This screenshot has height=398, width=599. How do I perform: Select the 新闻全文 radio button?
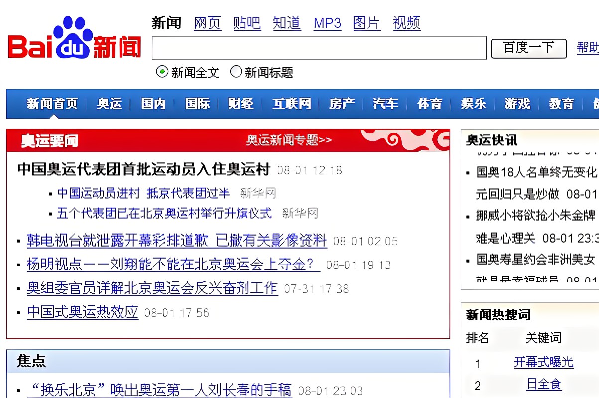point(162,72)
